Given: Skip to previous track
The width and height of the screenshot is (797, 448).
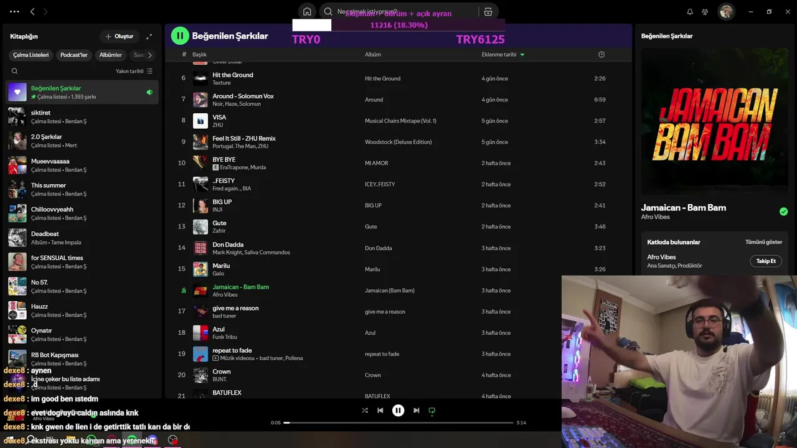Looking at the screenshot, I should tap(380, 411).
